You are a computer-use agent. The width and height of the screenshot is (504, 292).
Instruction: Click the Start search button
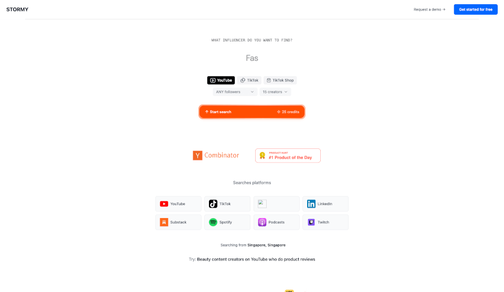[251, 112]
